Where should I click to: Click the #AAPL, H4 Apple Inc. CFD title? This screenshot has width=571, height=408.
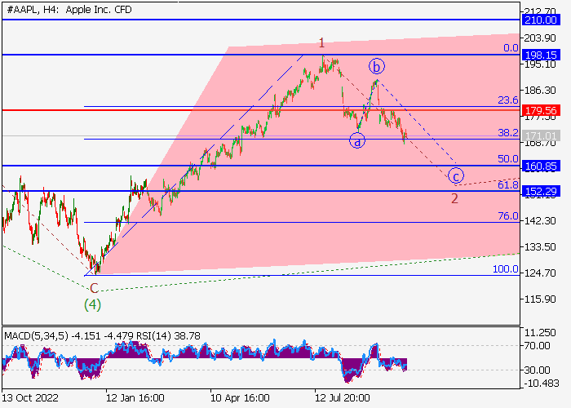(69, 10)
